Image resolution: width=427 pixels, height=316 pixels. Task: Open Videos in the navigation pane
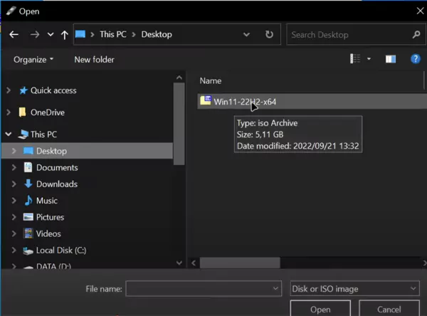point(48,233)
